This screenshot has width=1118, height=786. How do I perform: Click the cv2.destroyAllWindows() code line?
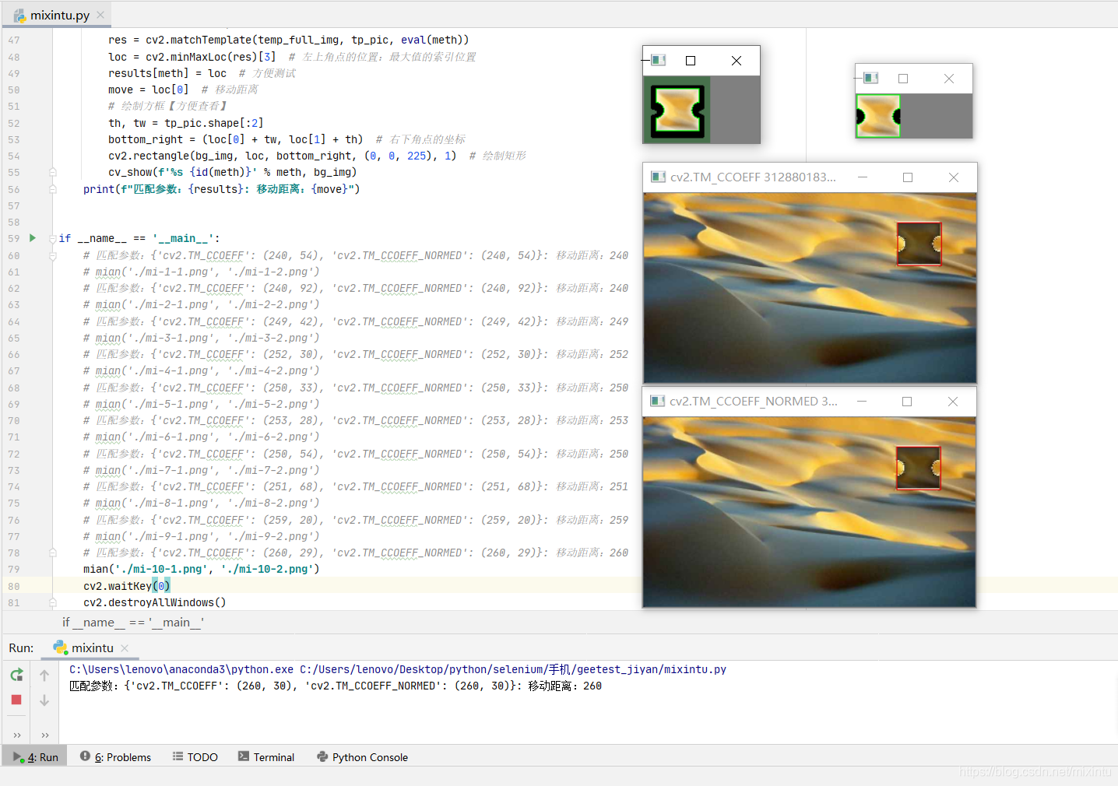pos(155,602)
